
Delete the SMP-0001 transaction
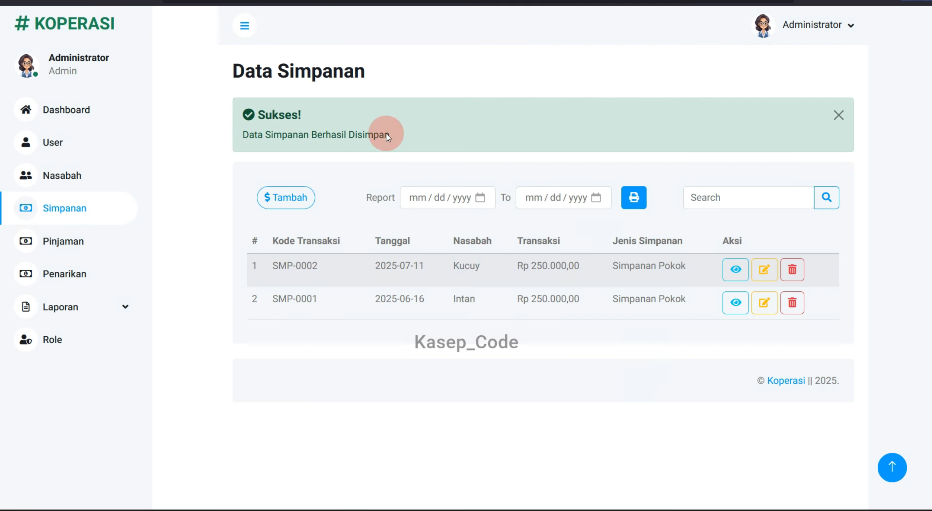click(x=792, y=303)
